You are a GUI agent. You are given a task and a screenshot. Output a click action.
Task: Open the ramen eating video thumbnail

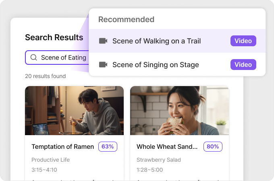[74, 111]
